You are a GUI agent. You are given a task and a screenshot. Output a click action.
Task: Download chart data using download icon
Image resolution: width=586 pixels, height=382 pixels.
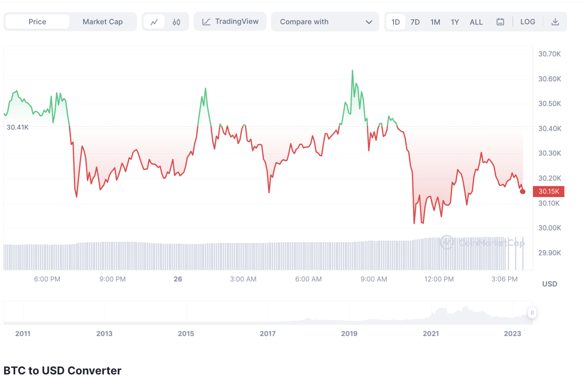pos(555,22)
